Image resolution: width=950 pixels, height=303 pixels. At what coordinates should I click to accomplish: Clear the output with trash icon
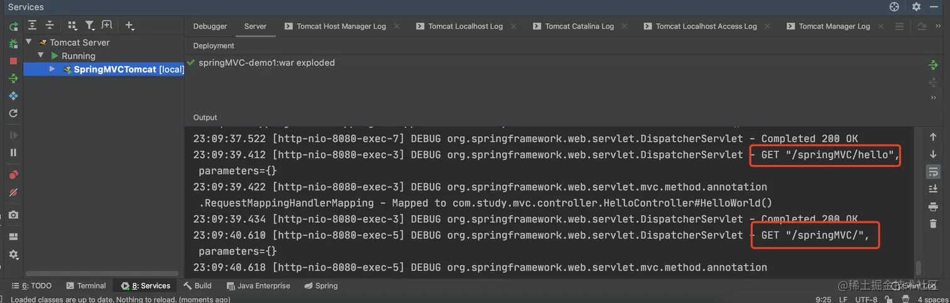pos(933,224)
